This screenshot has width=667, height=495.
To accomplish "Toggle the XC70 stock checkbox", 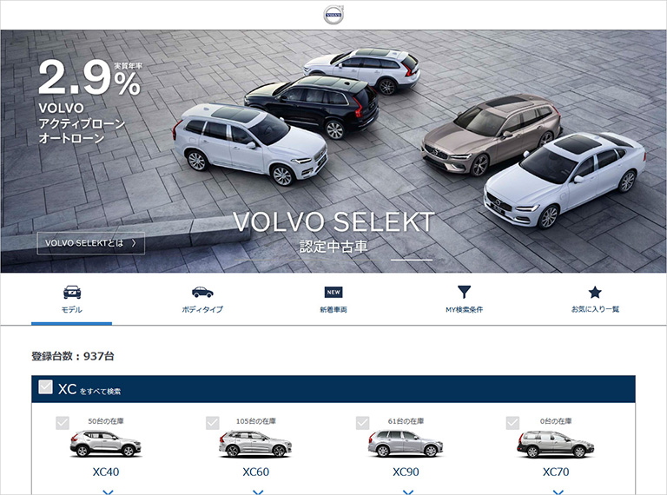I will [512, 423].
